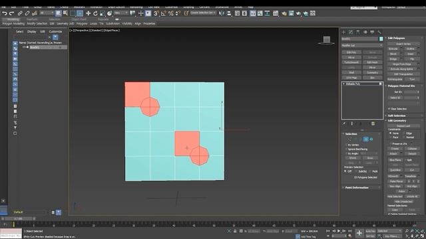Activate the Select Object tool
This screenshot has width=426, height=239.
click(x=58, y=13)
